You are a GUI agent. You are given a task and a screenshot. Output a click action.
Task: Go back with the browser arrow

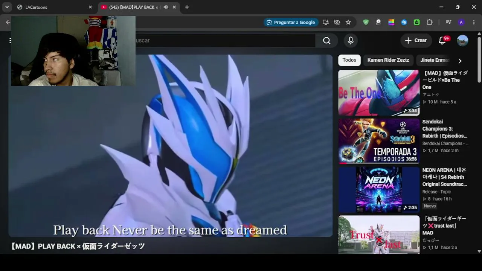[8, 22]
